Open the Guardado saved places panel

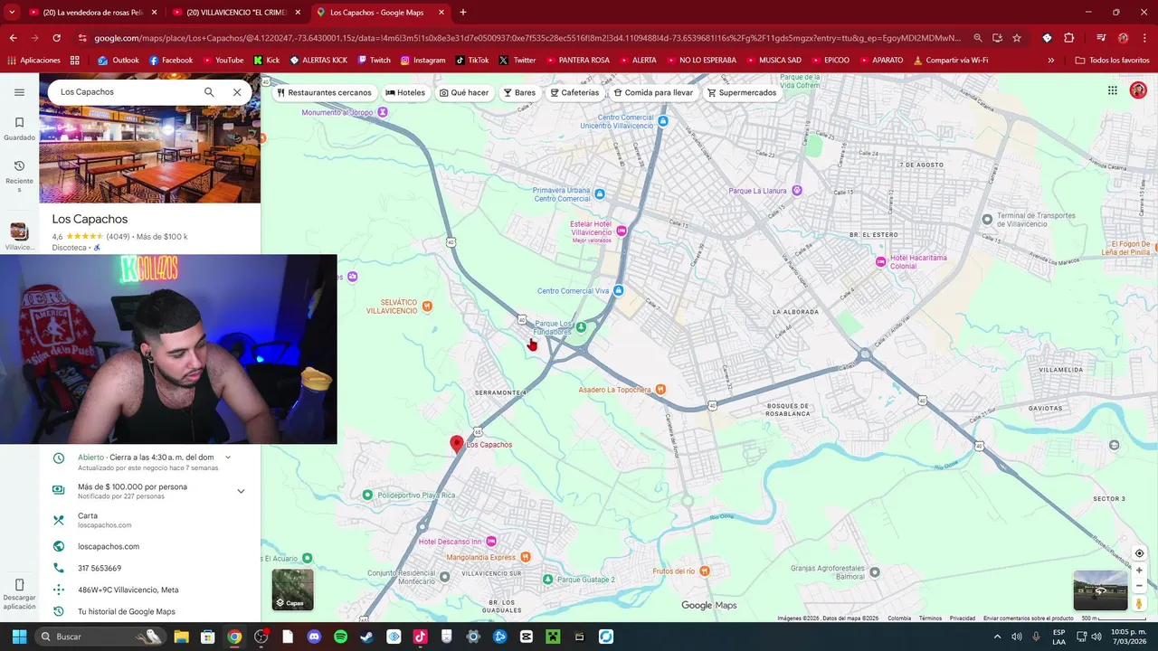coord(19,128)
